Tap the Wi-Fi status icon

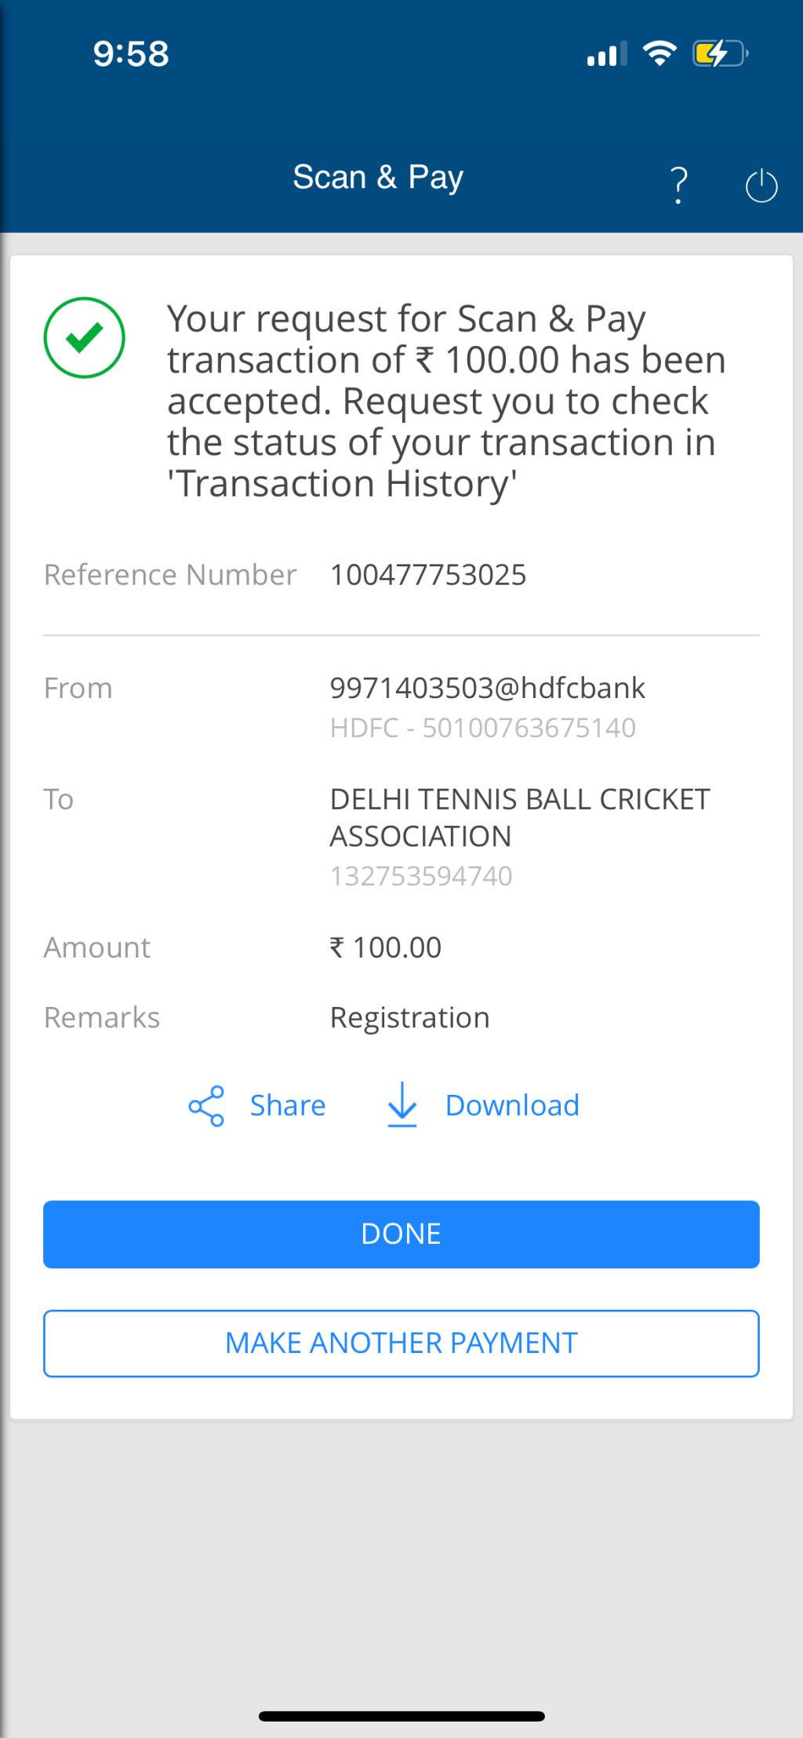pos(659,53)
